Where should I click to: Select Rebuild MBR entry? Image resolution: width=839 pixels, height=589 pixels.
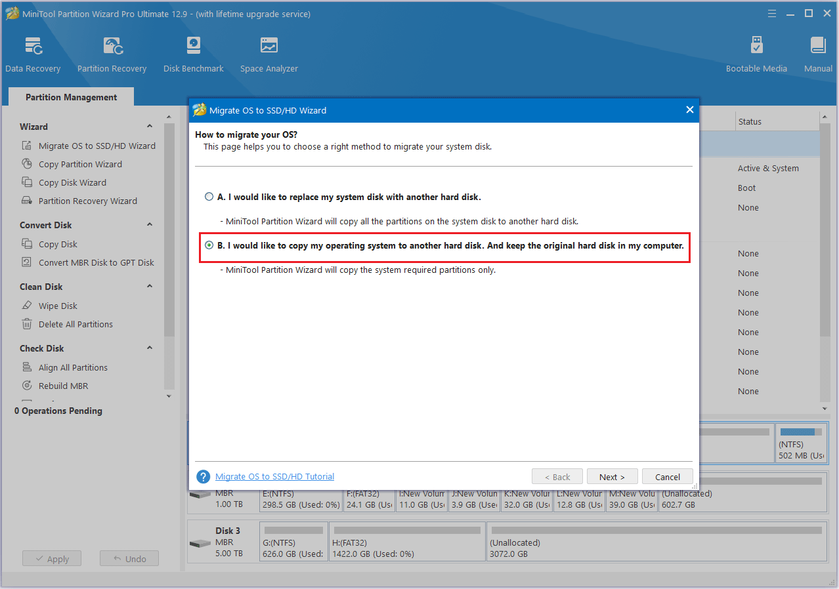(63, 386)
